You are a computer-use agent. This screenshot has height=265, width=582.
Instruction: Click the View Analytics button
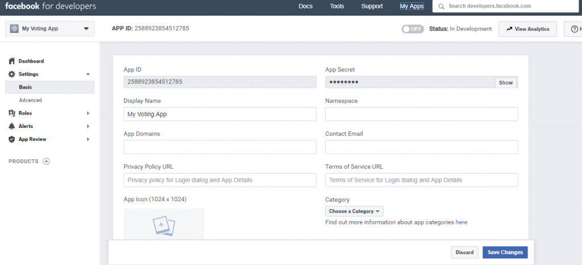(527, 29)
